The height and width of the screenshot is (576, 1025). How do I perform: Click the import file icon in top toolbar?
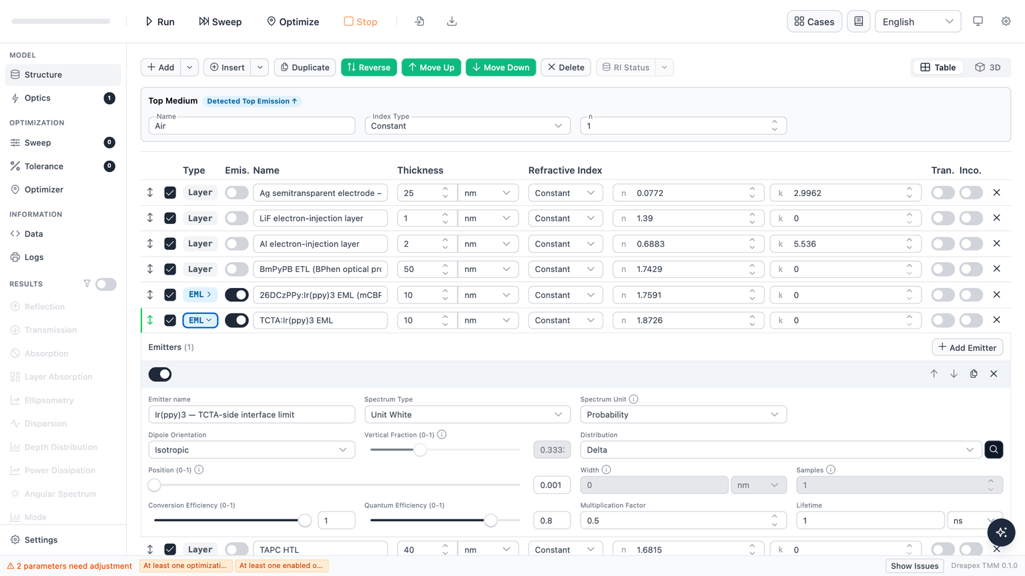pyautogui.click(x=419, y=21)
